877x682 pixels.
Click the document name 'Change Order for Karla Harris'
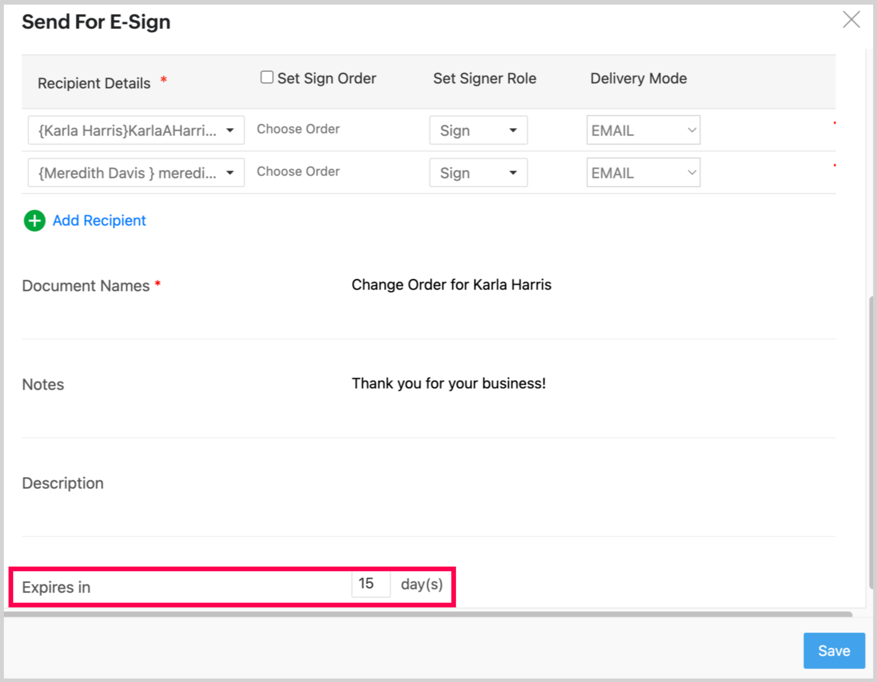pyautogui.click(x=451, y=285)
